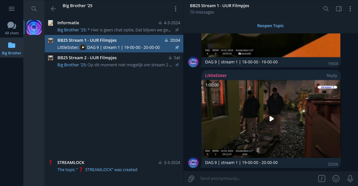Click the 70 messages subtitle

point(202,12)
